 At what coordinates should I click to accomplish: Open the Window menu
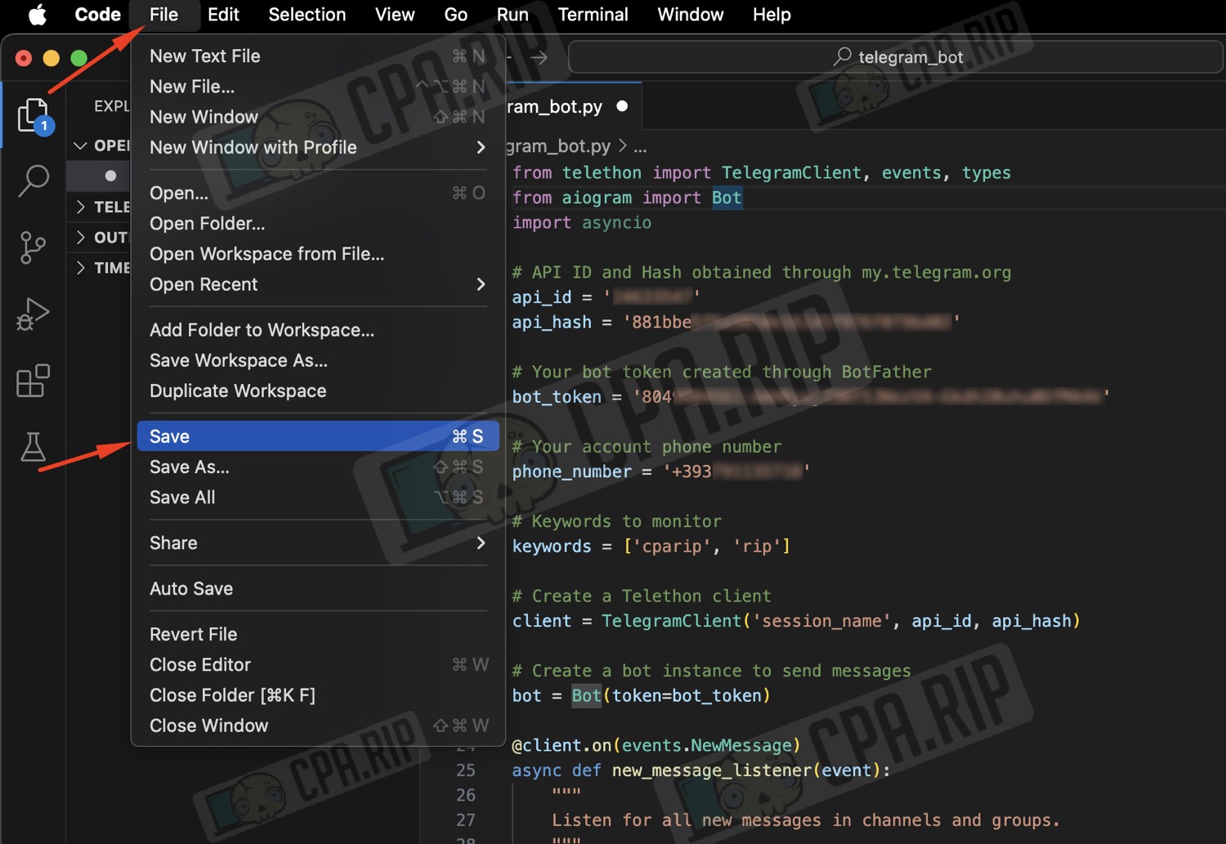[691, 15]
